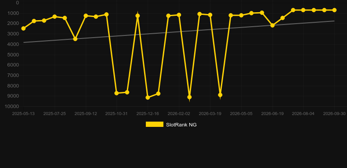Click the 2026-02-02 x-axis label
347x168 pixels.
tap(179, 114)
